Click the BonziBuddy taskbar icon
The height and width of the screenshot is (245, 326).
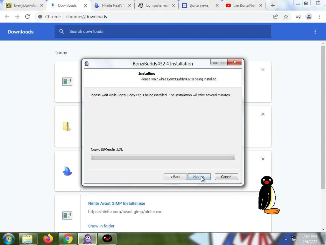coord(88,239)
